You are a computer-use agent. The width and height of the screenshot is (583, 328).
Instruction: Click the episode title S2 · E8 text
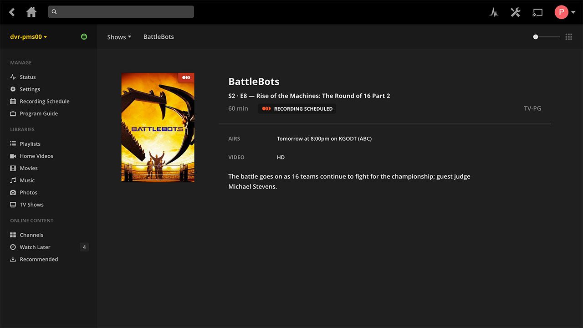pos(309,96)
